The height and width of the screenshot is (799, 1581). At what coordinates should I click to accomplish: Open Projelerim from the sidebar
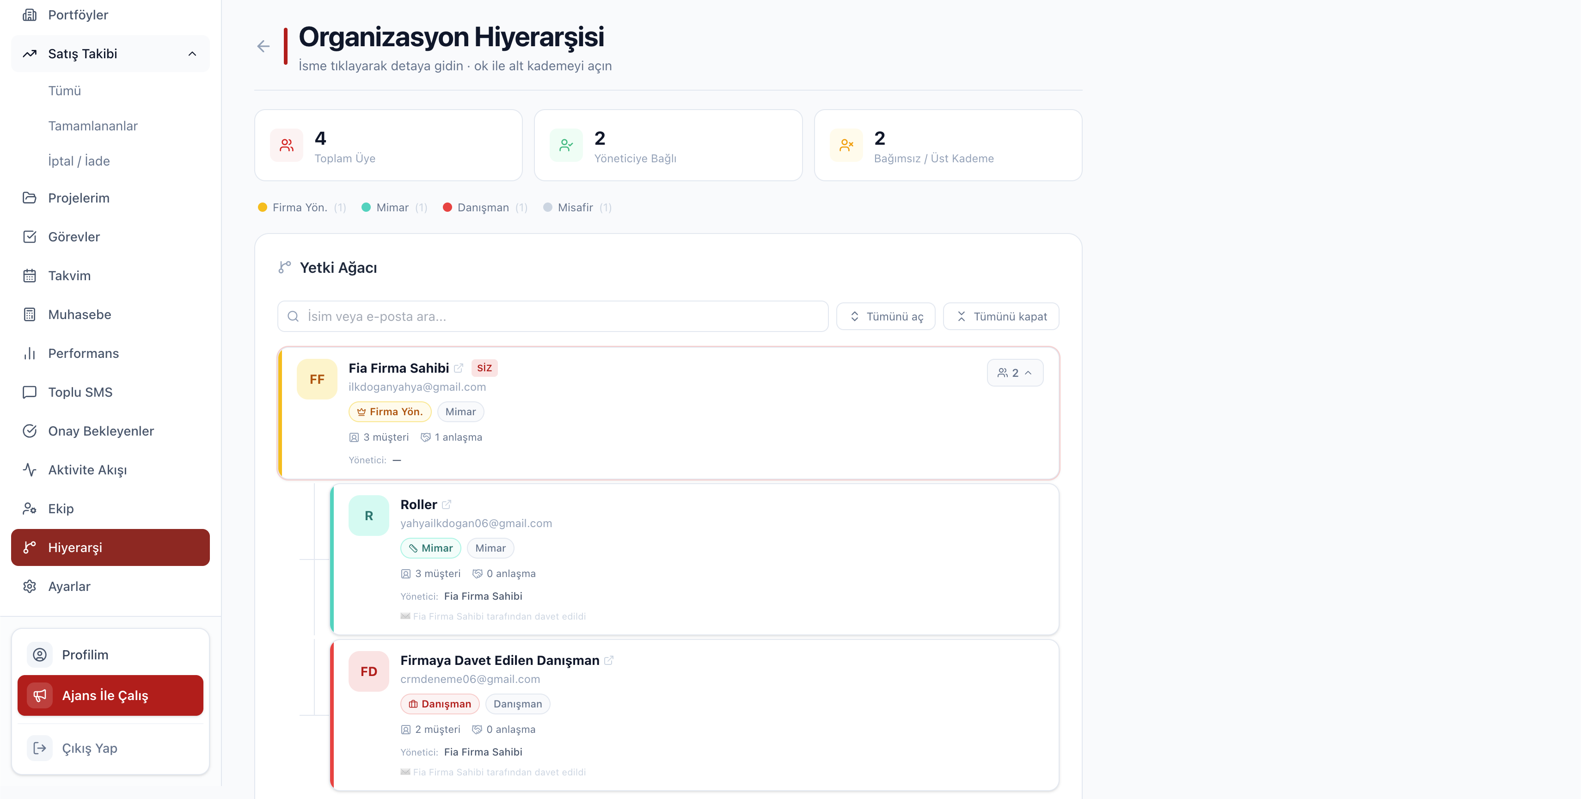point(110,198)
